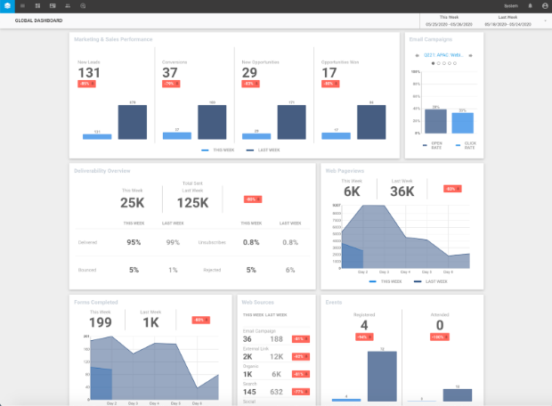Click the External Link 12K value
This screenshot has width=552, height=406.
coord(276,357)
